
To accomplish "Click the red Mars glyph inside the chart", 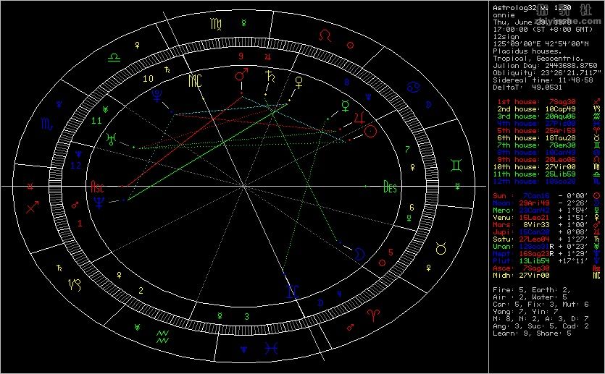I will 240,75.
